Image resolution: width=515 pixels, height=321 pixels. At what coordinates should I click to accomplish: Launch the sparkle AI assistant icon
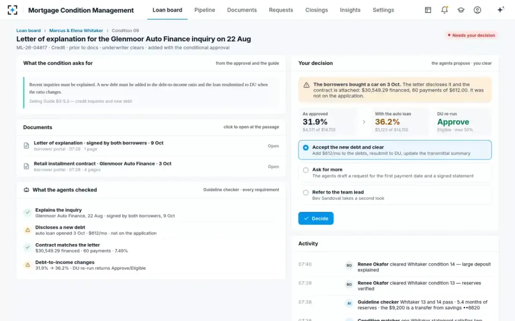(x=500, y=10)
